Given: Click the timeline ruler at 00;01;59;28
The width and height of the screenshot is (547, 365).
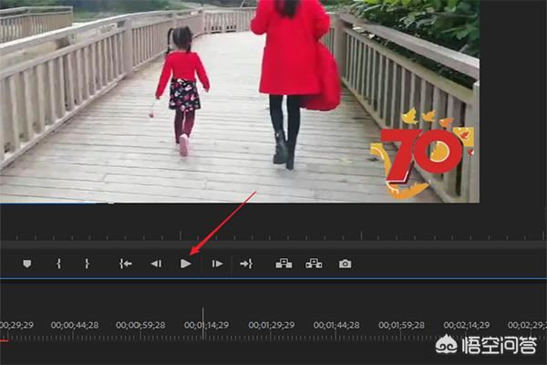Looking at the screenshot, I should click(402, 325).
